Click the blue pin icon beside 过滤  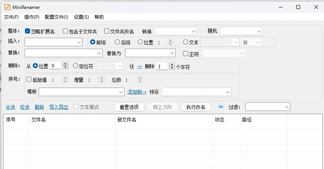pos(221,107)
